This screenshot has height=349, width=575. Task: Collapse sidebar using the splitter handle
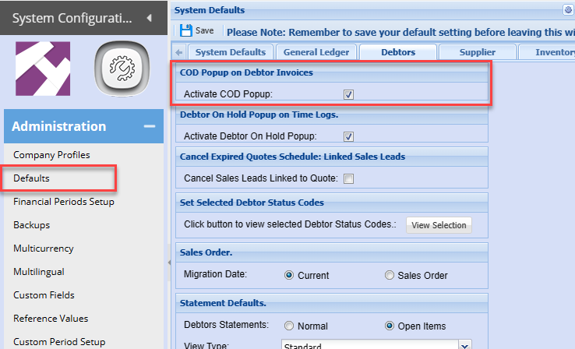[168, 264]
